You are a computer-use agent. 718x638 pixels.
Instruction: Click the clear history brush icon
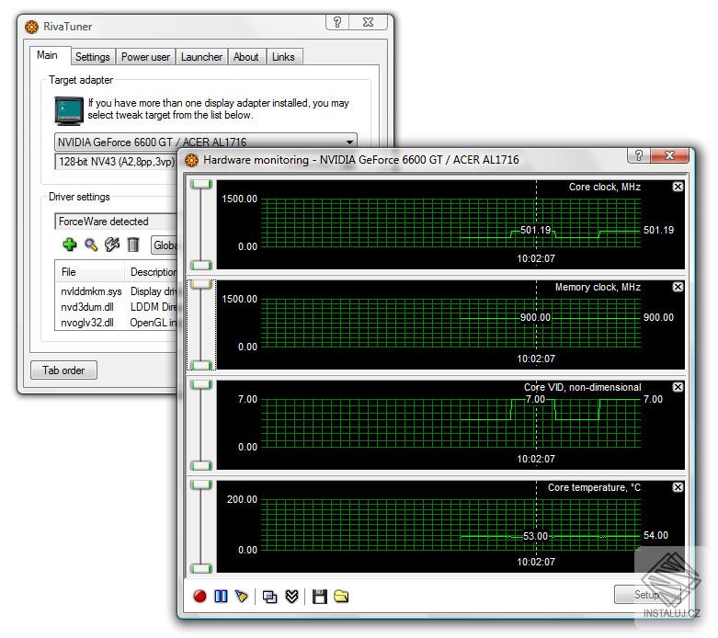point(241,596)
